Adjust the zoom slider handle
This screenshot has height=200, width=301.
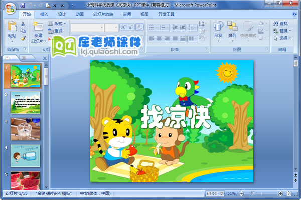[253, 193]
